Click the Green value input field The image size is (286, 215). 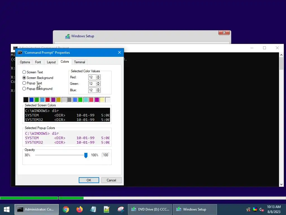click(x=92, y=83)
